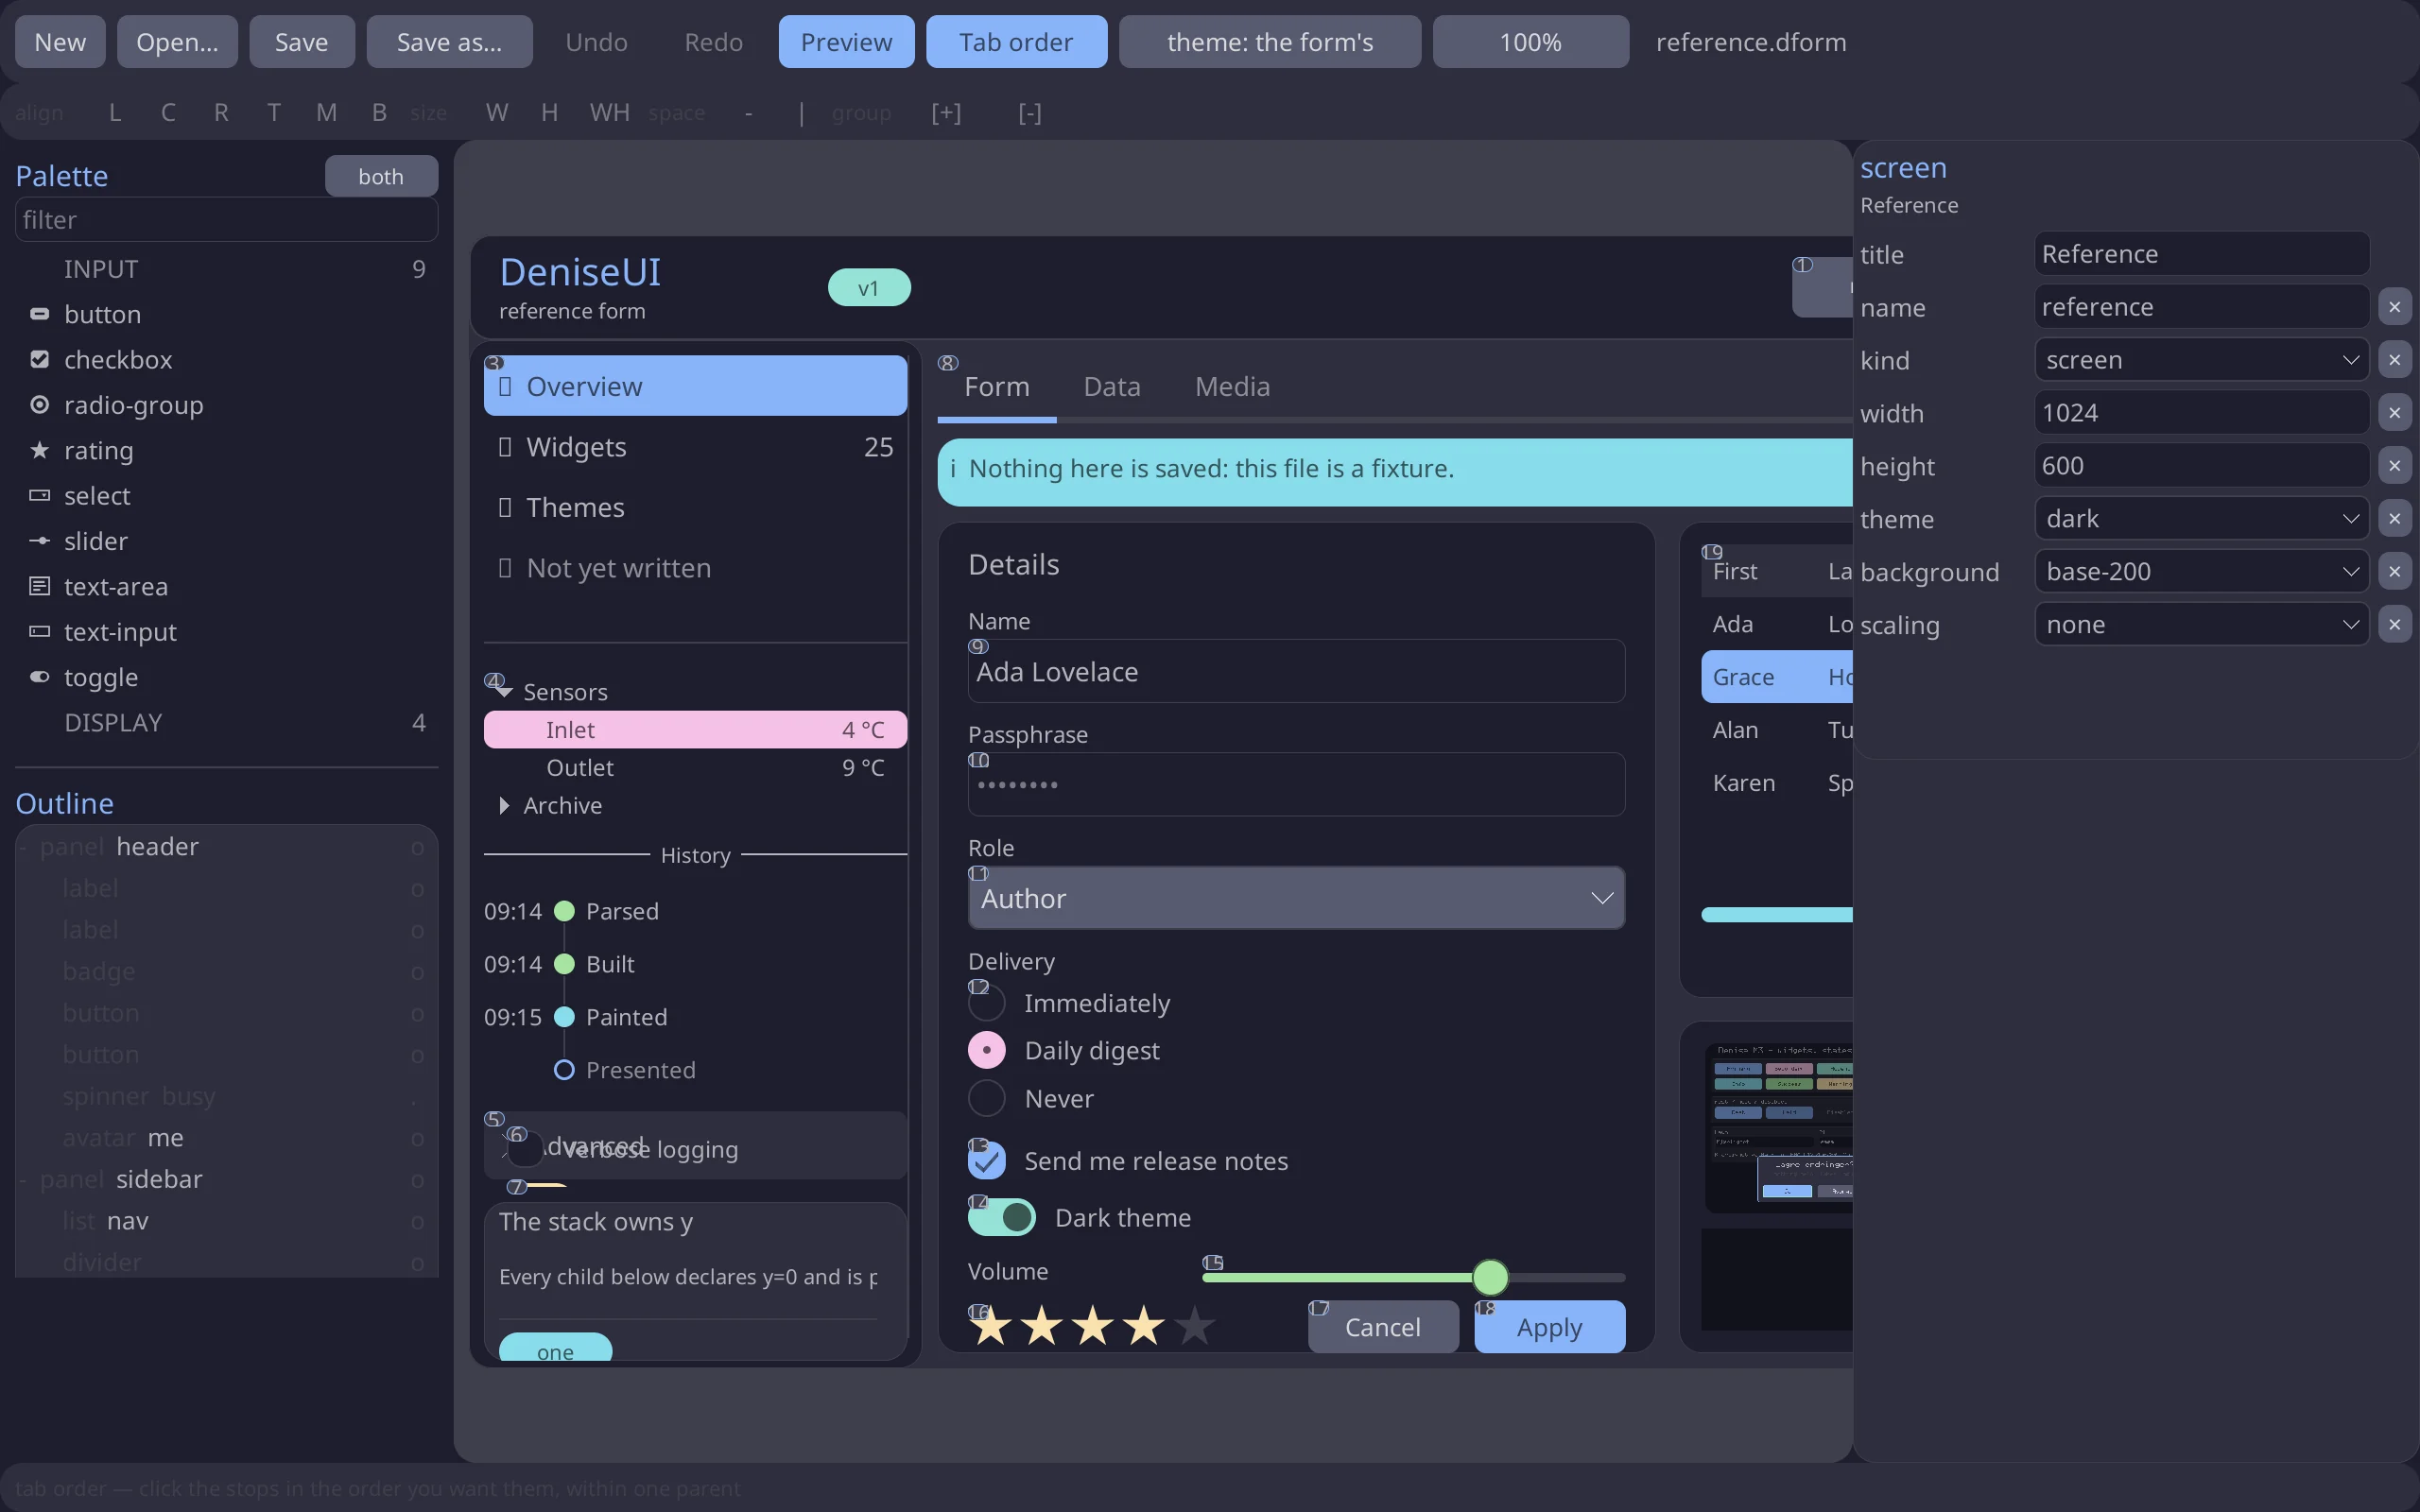Open the Role dropdown showing Author

(x=1296, y=898)
